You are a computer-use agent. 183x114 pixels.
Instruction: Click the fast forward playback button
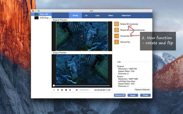pos(62,90)
